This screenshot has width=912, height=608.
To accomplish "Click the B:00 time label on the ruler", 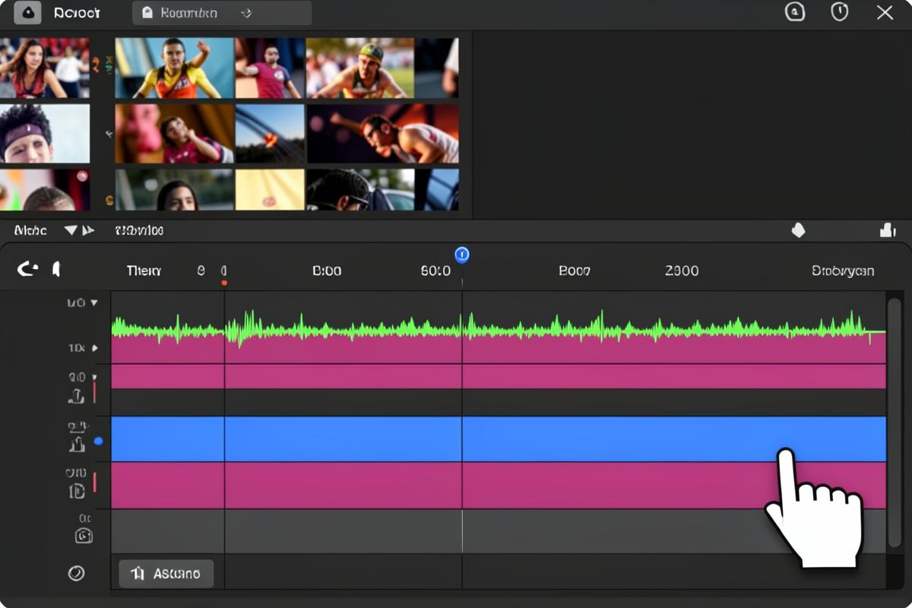I will 327,271.
